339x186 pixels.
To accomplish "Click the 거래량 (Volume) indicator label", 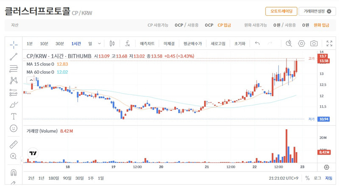I will pos(42,131).
